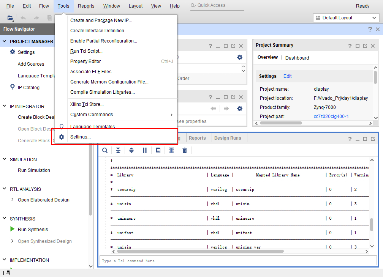Click the help icon in Flow Navigator header bar
The width and height of the screenshot is (383, 277).
click(x=370, y=29)
